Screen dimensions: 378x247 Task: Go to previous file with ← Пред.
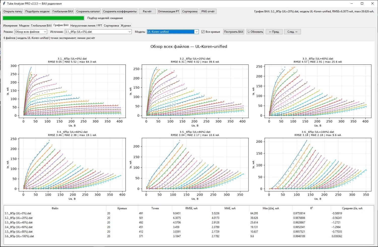click(x=274, y=32)
